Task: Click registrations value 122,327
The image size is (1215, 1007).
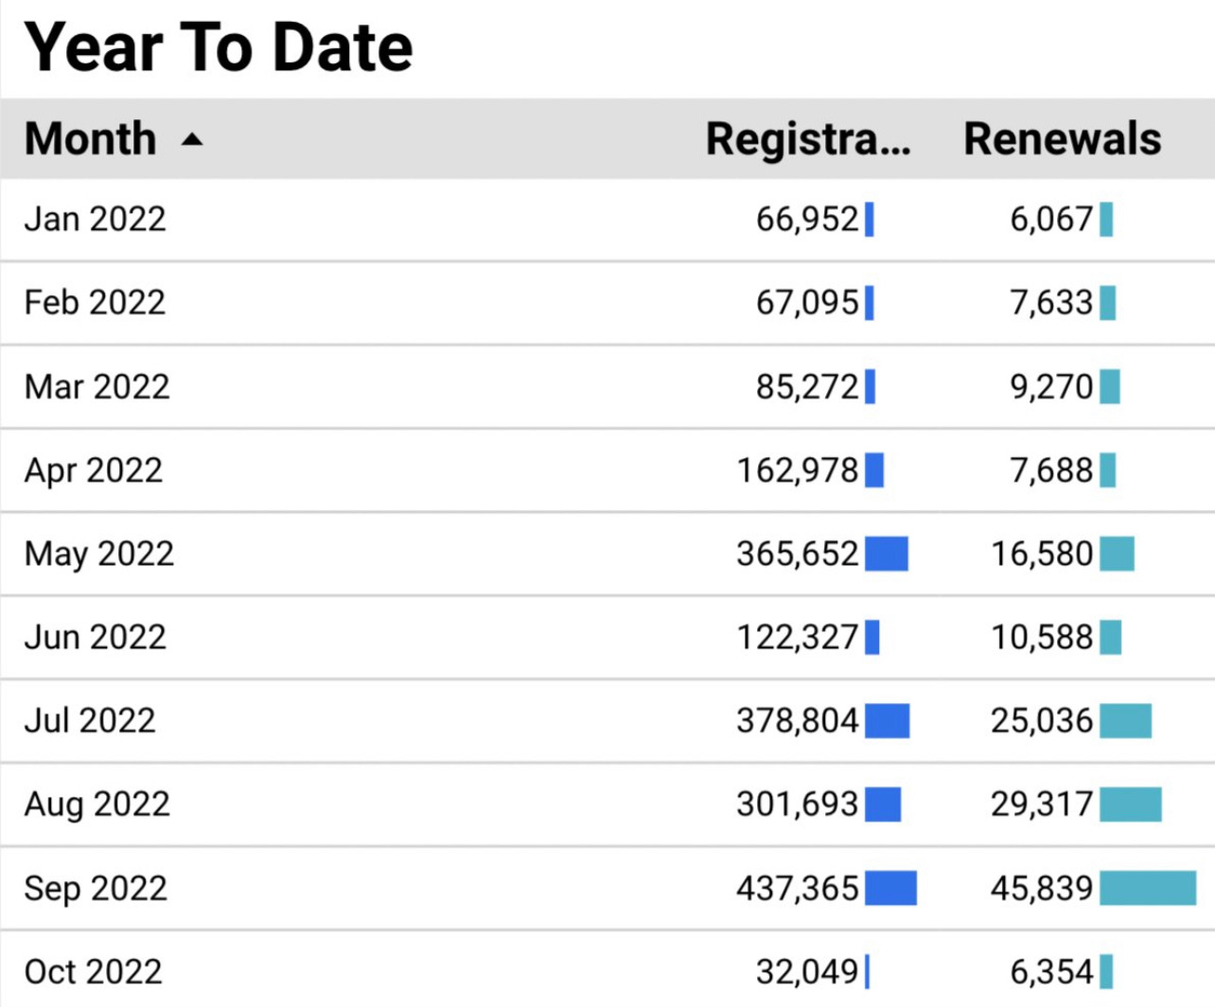Action: (798, 637)
